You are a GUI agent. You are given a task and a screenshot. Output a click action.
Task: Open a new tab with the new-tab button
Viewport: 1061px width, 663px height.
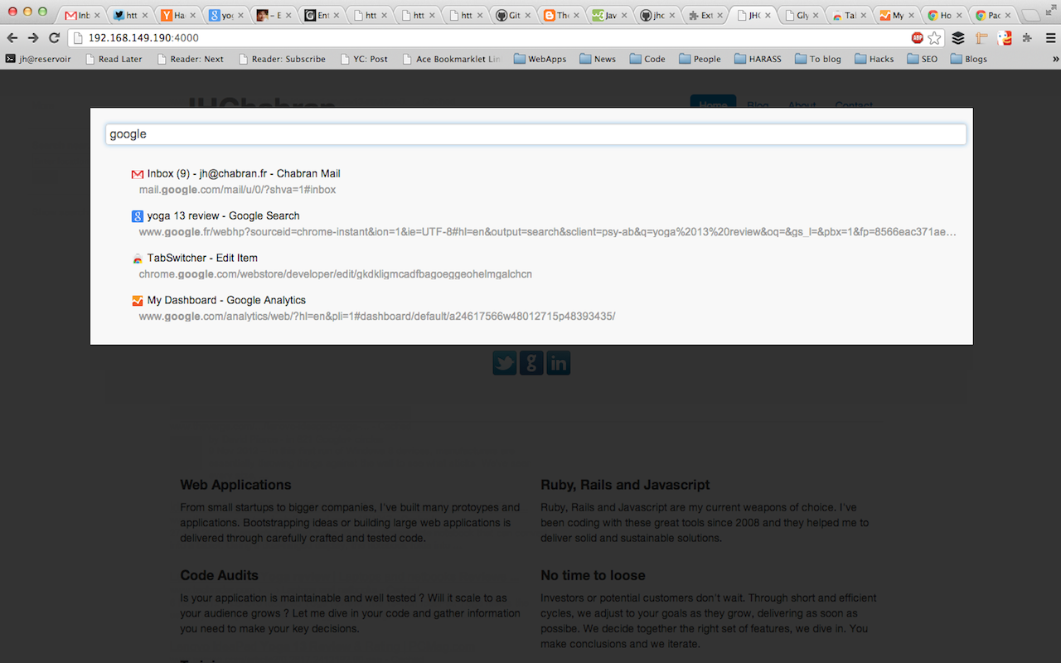click(x=1030, y=15)
